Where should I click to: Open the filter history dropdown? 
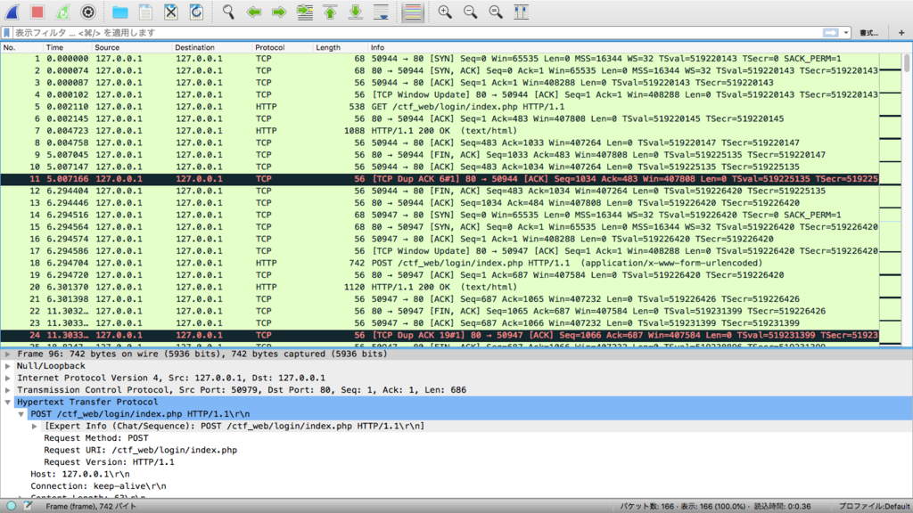(846, 33)
